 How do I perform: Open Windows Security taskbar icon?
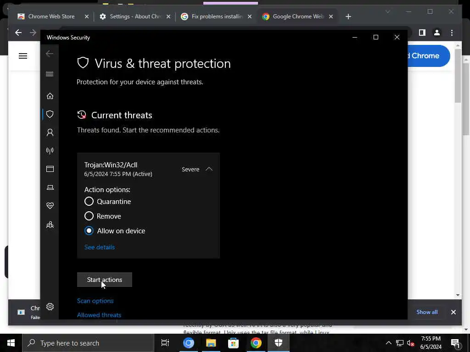click(279, 343)
